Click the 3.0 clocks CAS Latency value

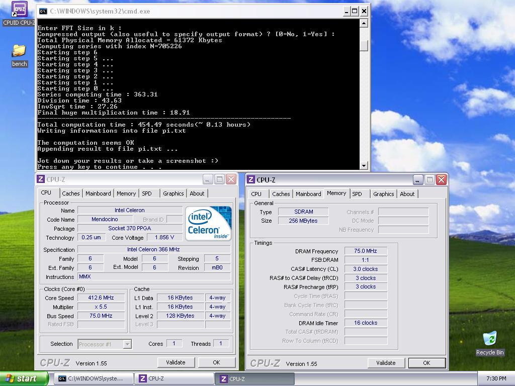(366, 269)
